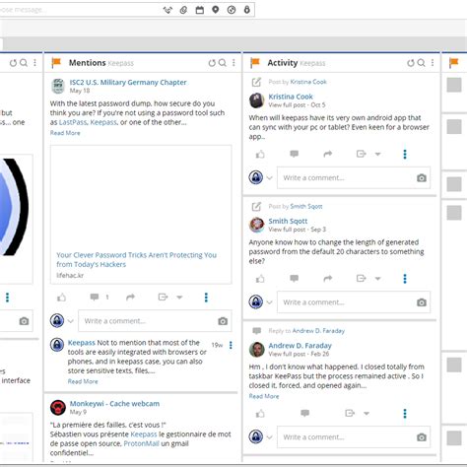Viewport: 467px width, 467px height.
Task: Search within the Mentions stream
Action: (x=223, y=62)
